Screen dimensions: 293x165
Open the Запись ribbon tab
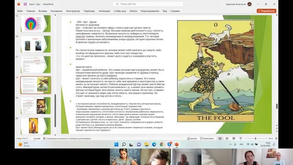tap(133, 11)
